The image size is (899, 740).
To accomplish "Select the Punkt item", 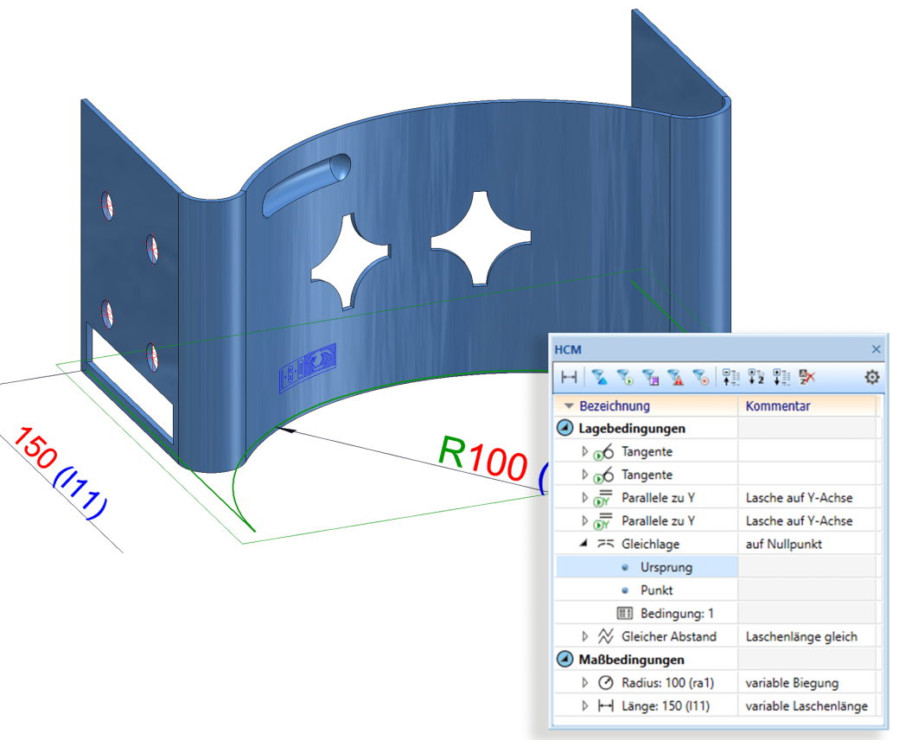I will point(656,590).
